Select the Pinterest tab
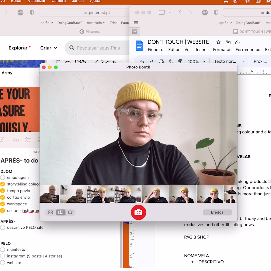The height and width of the screenshot is (271, 271). [x=89, y=32]
